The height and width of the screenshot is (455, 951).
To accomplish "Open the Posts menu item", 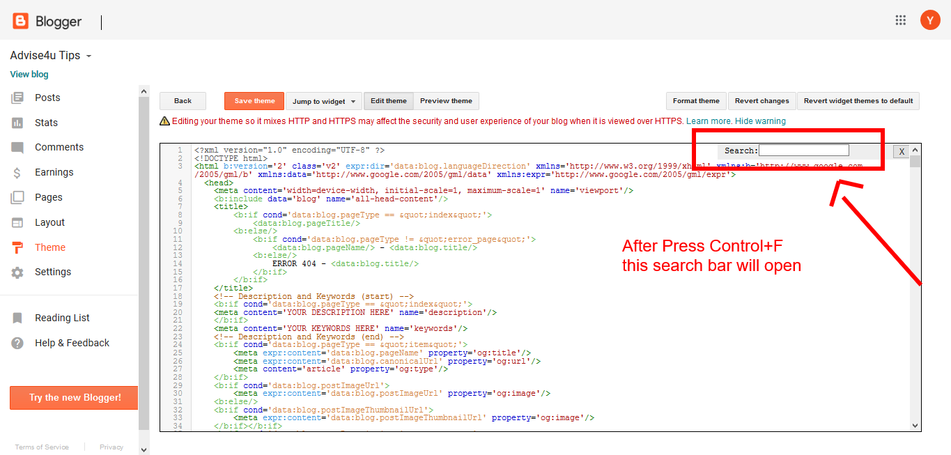I will [x=47, y=98].
